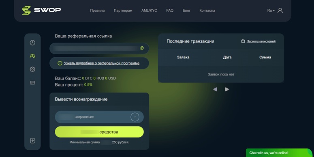Go to next transactions page arrow

[x=227, y=89]
